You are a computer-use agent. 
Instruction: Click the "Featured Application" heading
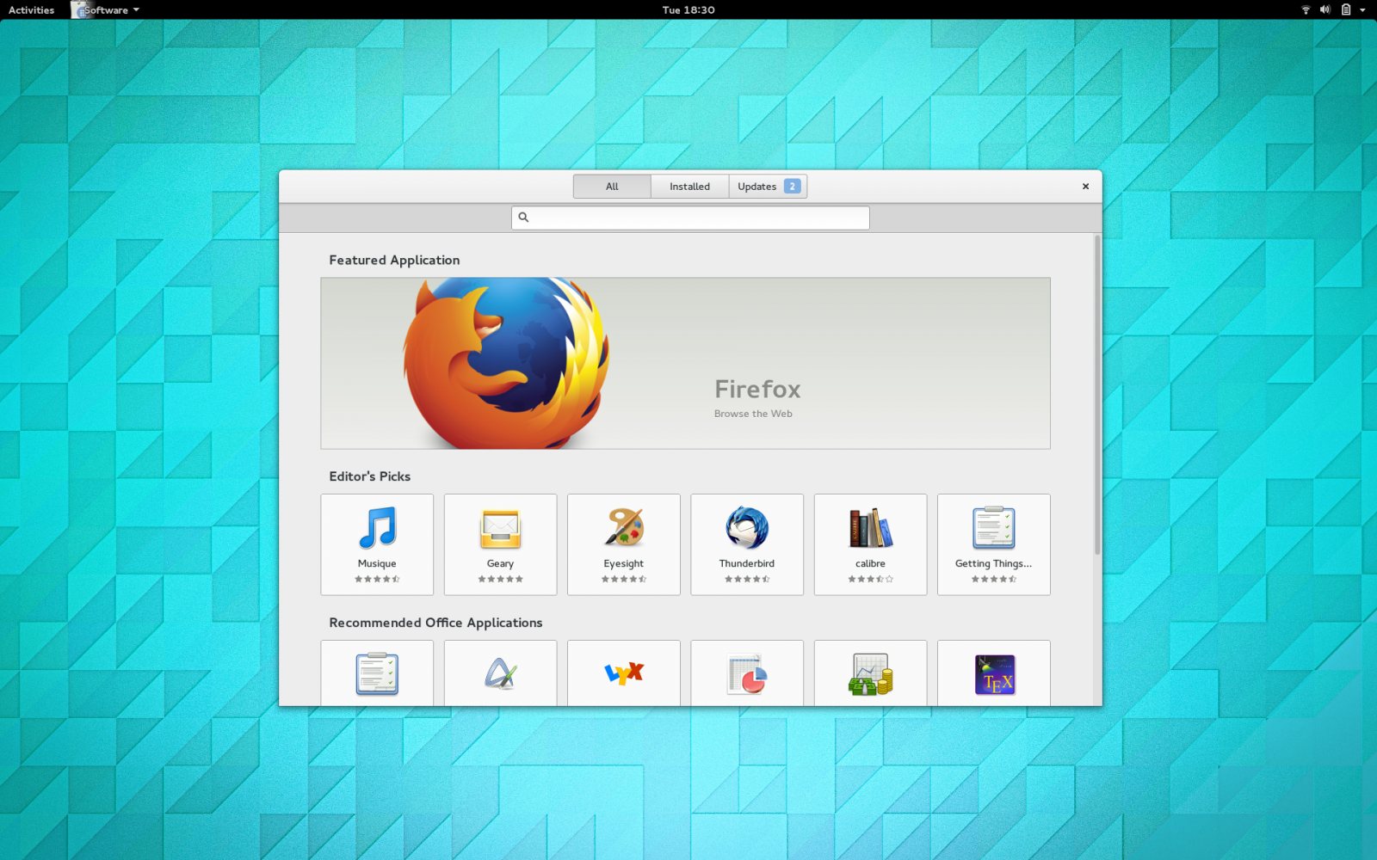[x=394, y=260]
